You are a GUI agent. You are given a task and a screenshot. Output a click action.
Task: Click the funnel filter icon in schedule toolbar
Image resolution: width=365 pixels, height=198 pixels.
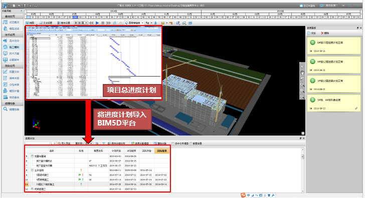pyautogui.click(x=104, y=143)
